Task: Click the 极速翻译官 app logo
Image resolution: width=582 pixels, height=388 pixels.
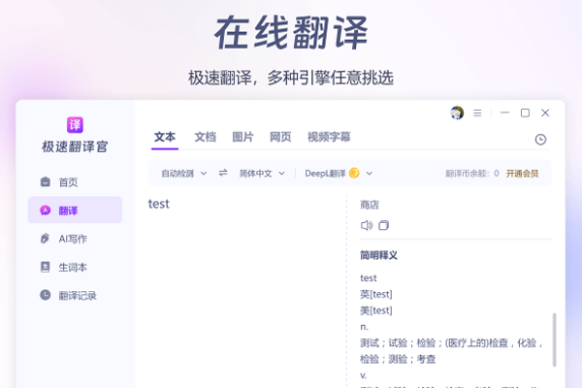Action: click(x=75, y=125)
